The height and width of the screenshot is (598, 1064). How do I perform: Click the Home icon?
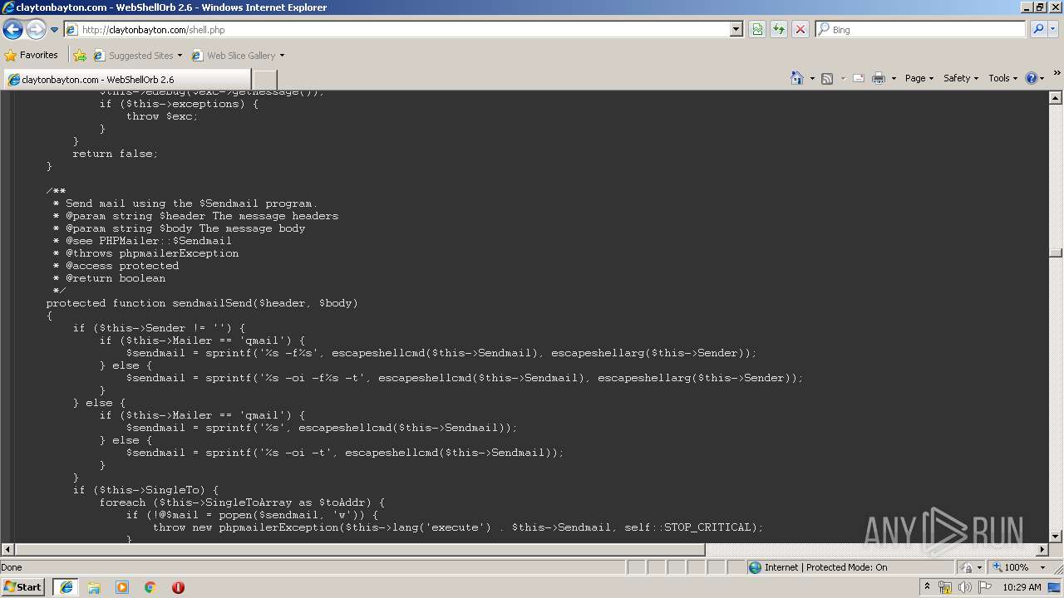point(796,78)
